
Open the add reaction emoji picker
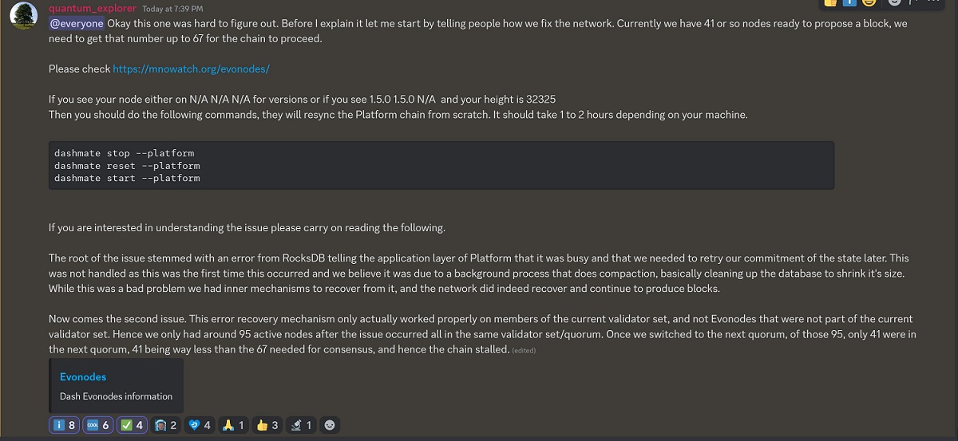click(329, 425)
